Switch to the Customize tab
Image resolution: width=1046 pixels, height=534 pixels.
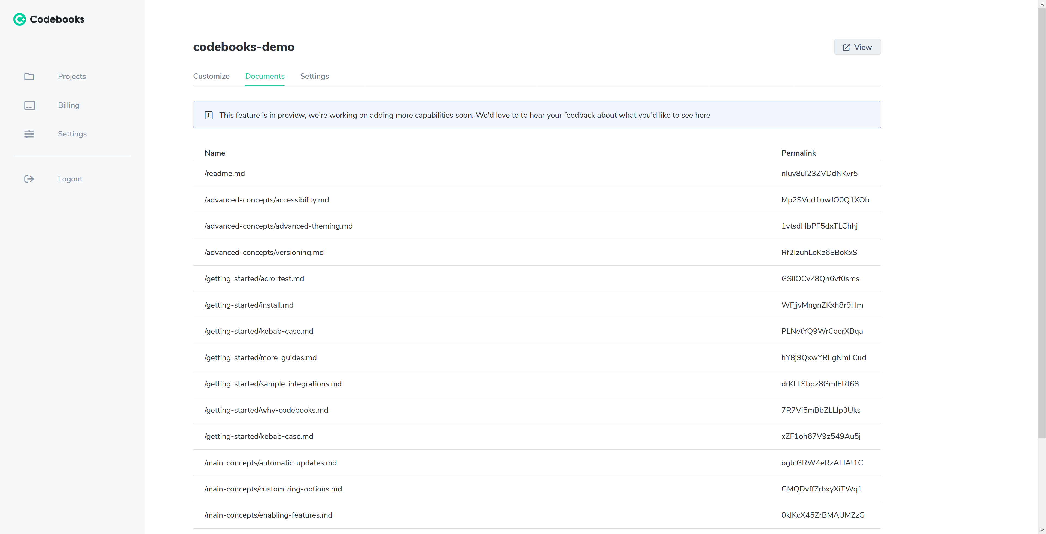[211, 76]
